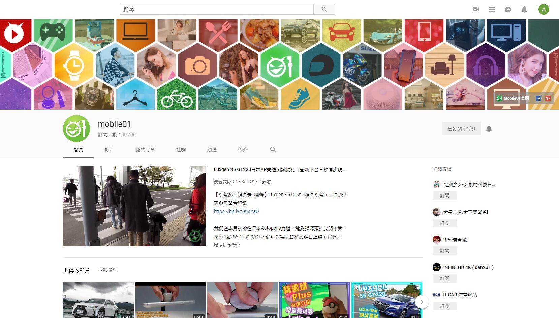The height and width of the screenshot is (318, 559).
Task: Open 我是老爸,我不要當爸! channel
Action: (466, 212)
